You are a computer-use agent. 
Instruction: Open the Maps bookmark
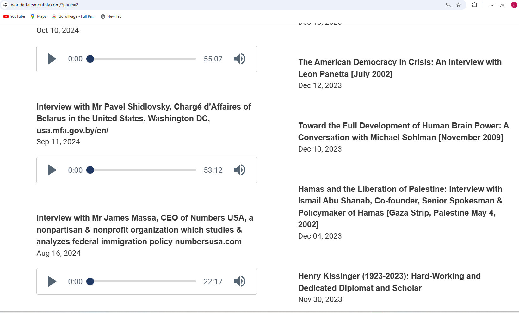38,16
